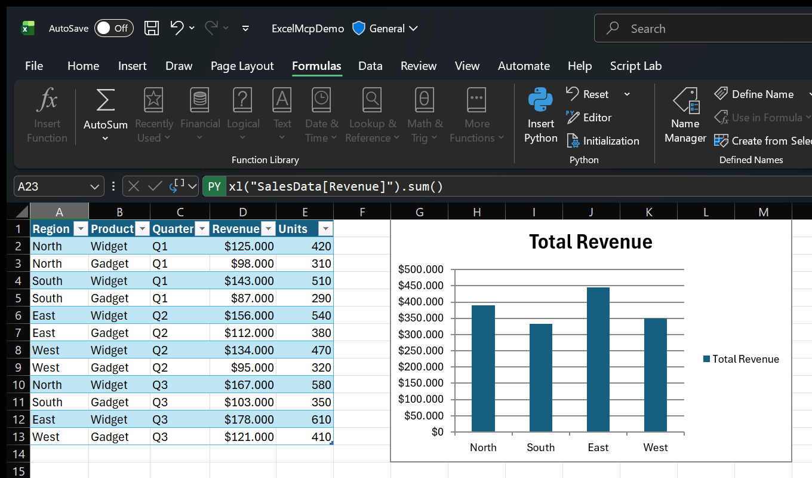Open the General sensitivity label dropdown
This screenshot has height=478, width=812.
point(385,28)
